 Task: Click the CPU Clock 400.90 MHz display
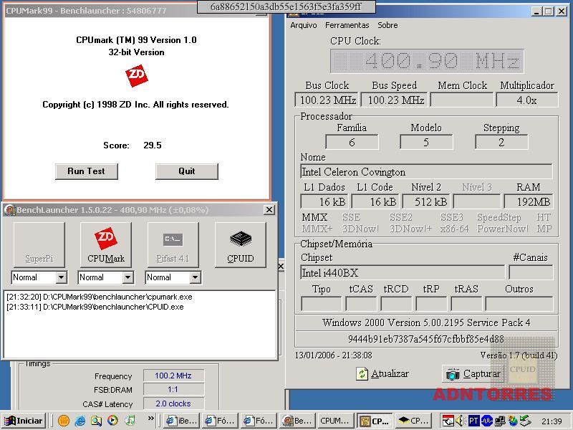427,61
